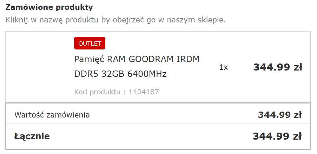Click the empty product thumbnail area
This screenshot has width=317, height=154.
(x=39, y=67)
